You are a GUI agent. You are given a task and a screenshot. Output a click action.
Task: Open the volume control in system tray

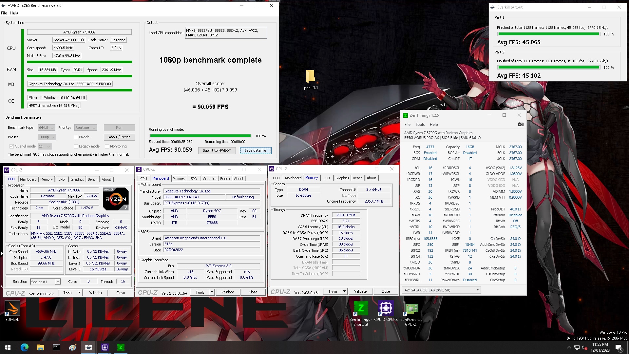(584, 347)
